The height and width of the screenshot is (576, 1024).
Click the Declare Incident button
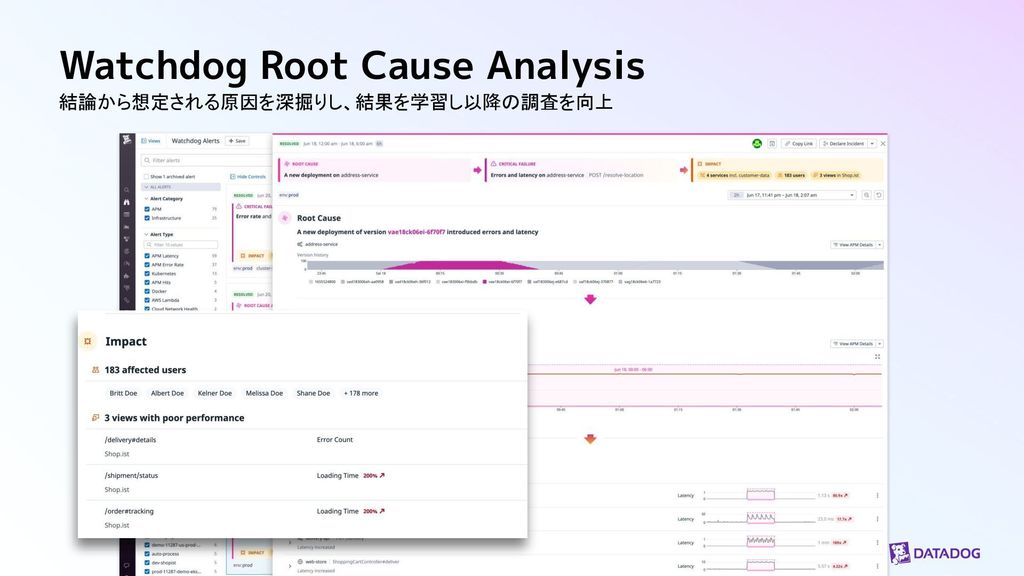pos(843,143)
